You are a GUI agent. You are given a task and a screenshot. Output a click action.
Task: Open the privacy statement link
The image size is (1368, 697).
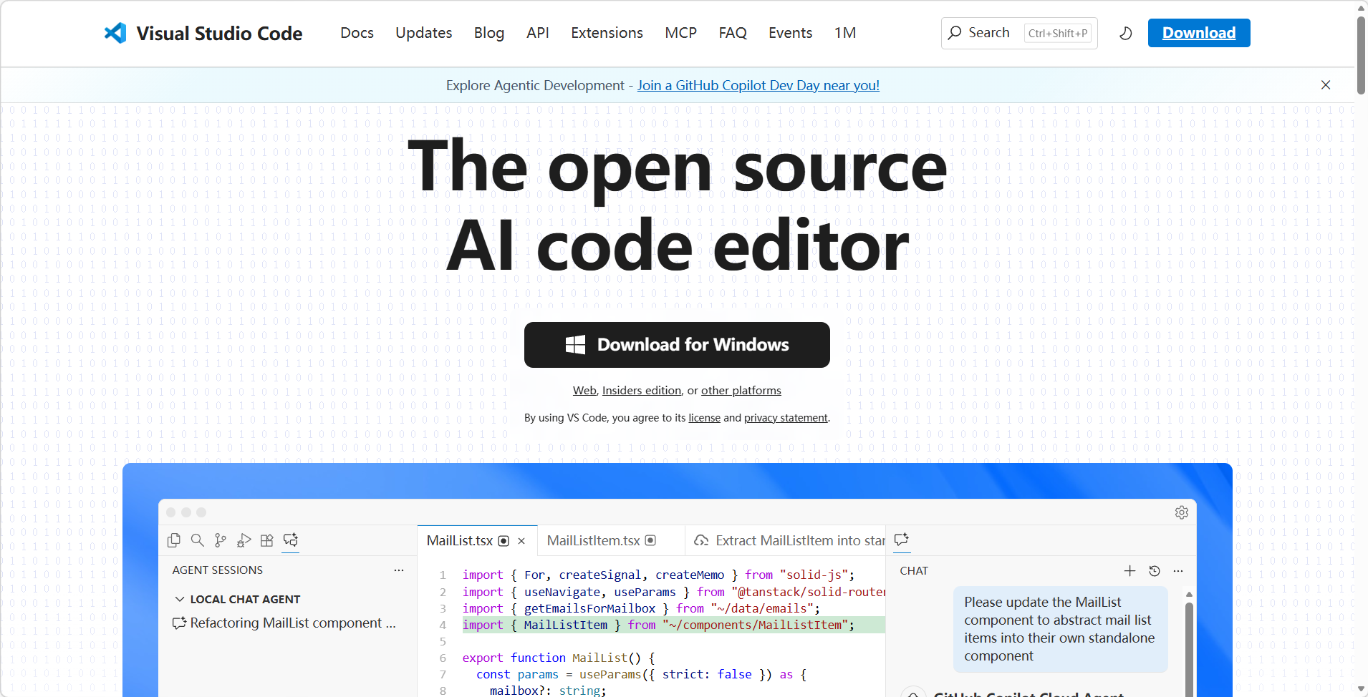tap(786, 418)
